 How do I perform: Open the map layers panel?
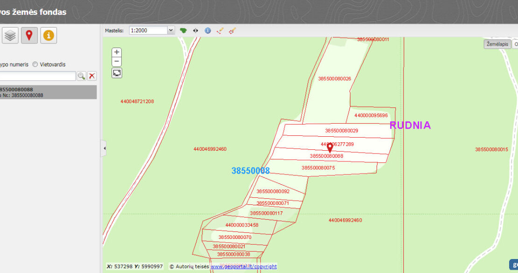(10, 35)
